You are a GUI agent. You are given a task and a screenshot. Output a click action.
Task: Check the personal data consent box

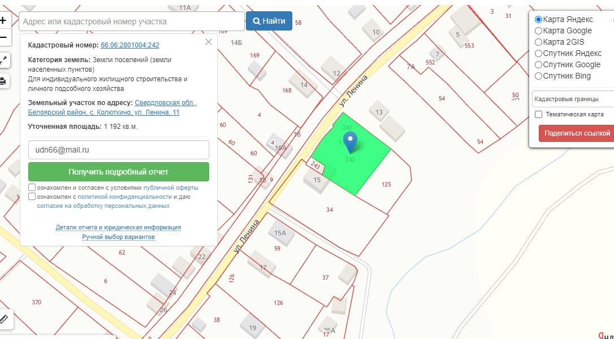[32, 197]
